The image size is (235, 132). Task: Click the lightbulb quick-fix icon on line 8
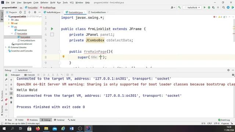(x=64, y=56)
